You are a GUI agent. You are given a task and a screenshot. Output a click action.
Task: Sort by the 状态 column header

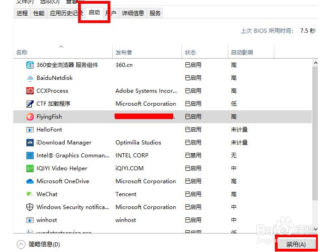click(x=205, y=52)
